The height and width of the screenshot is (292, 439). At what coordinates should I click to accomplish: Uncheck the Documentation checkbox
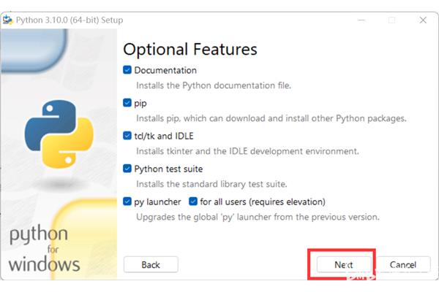coord(127,70)
